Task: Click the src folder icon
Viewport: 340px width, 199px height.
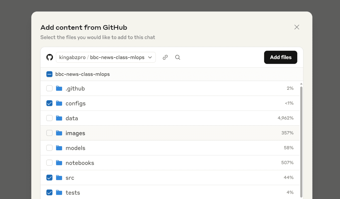Action: (x=59, y=177)
